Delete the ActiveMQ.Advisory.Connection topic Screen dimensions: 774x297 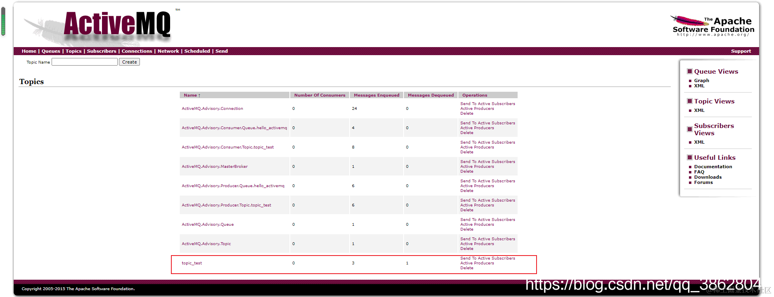coord(467,113)
